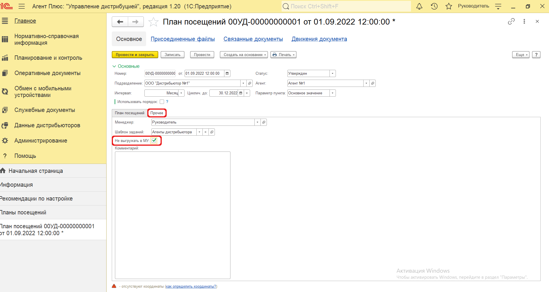Go forward with the right arrow button
Screen dimensions: 549x292
[135, 22]
